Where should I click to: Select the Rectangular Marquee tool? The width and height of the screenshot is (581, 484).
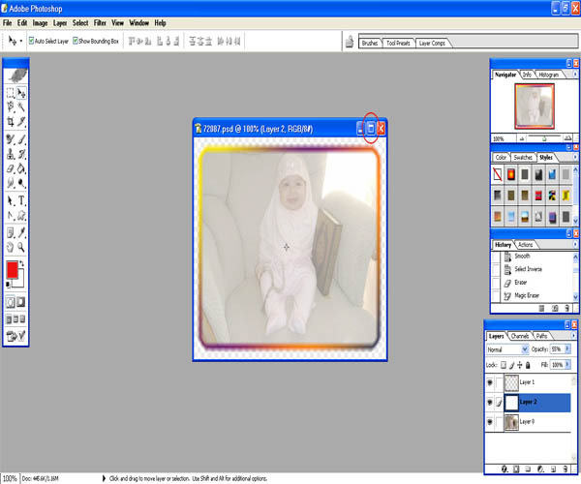click(11, 94)
